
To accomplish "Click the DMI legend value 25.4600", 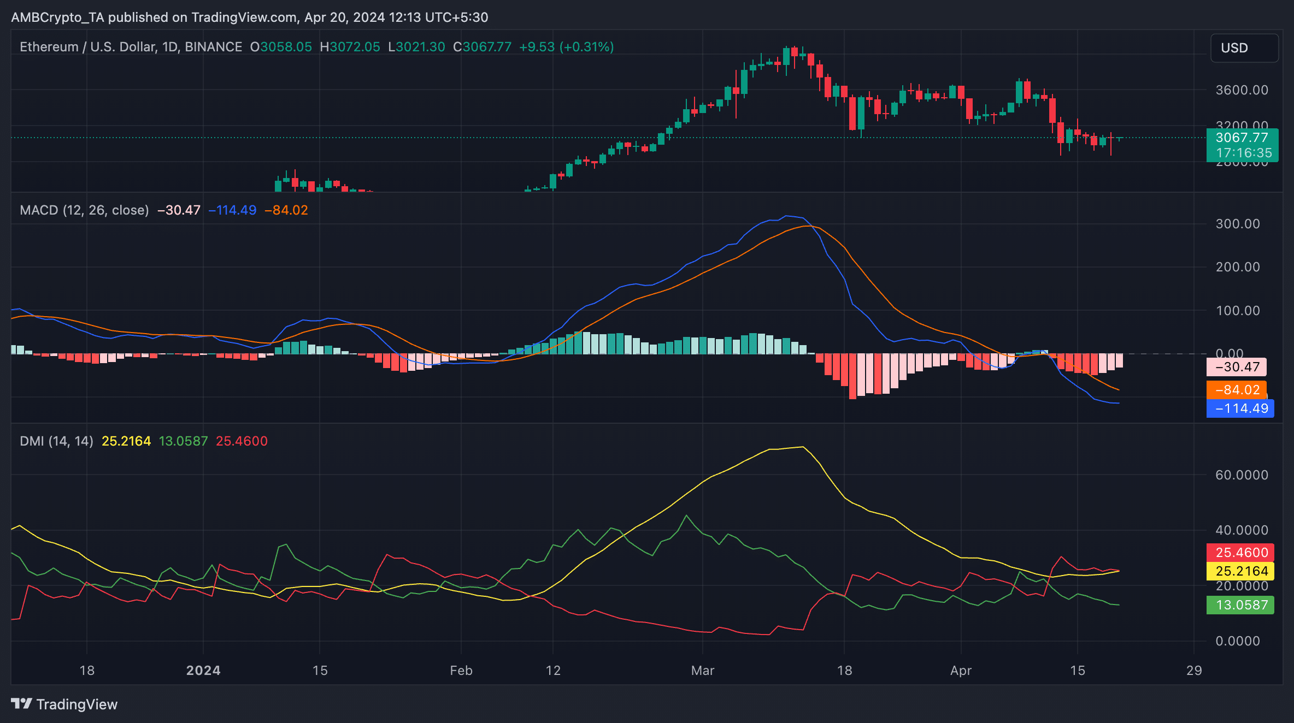I will point(242,441).
